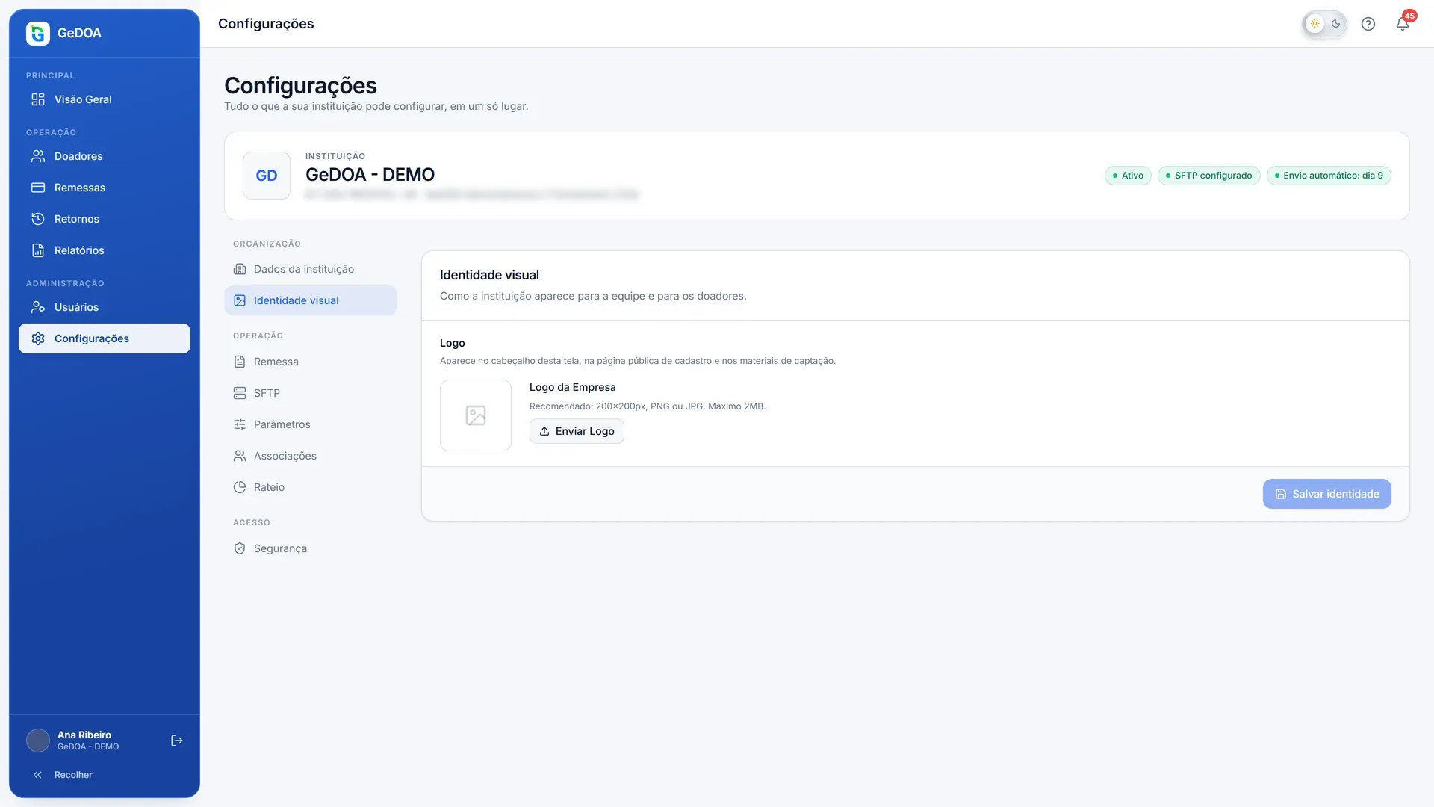Click the GD institution avatar
The width and height of the screenshot is (1434, 807).
[267, 176]
